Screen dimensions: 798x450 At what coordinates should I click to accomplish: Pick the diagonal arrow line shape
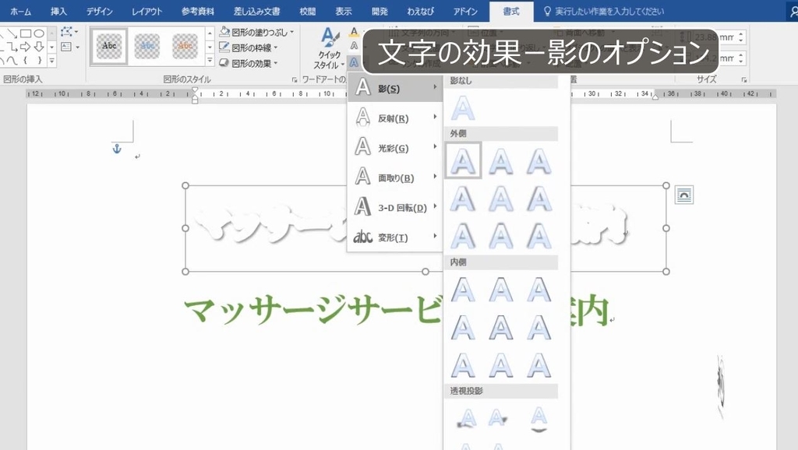coord(12,33)
